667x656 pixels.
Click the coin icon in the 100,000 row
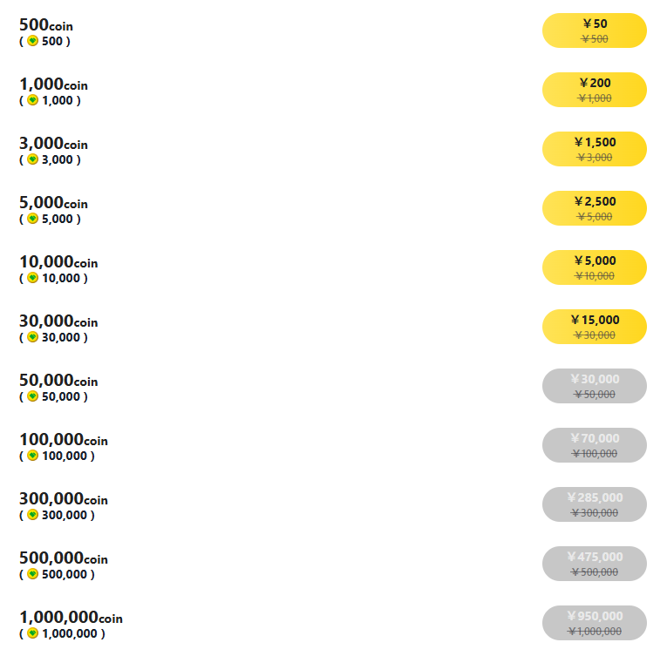point(33,456)
